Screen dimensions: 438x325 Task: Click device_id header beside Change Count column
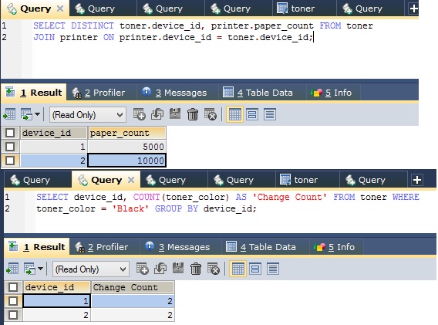coord(57,287)
